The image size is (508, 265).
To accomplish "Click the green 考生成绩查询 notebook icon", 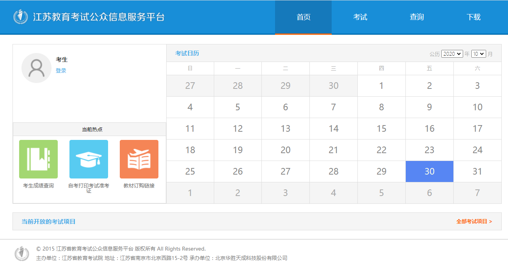I will 38,159.
